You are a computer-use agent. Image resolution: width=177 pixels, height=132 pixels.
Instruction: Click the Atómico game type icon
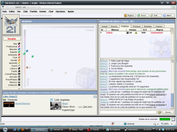click(x=19, y=82)
